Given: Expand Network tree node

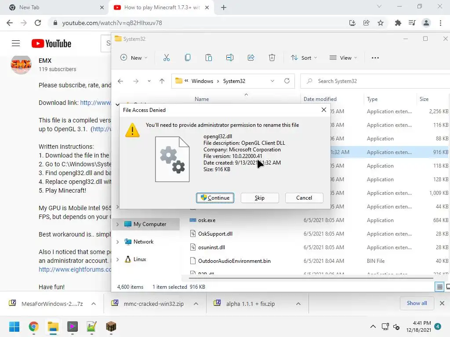Looking at the screenshot, I should point(117,242).
